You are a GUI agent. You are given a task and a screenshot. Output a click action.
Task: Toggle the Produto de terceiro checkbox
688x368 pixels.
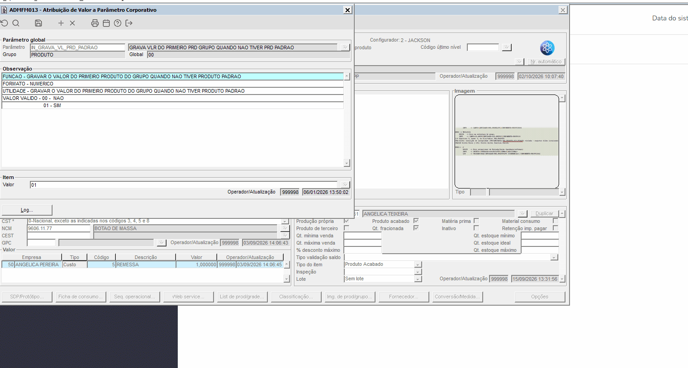click(346, 228)
